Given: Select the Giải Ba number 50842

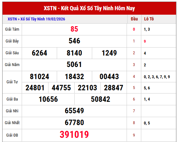Looking at the screenshot, I should 100,99.
